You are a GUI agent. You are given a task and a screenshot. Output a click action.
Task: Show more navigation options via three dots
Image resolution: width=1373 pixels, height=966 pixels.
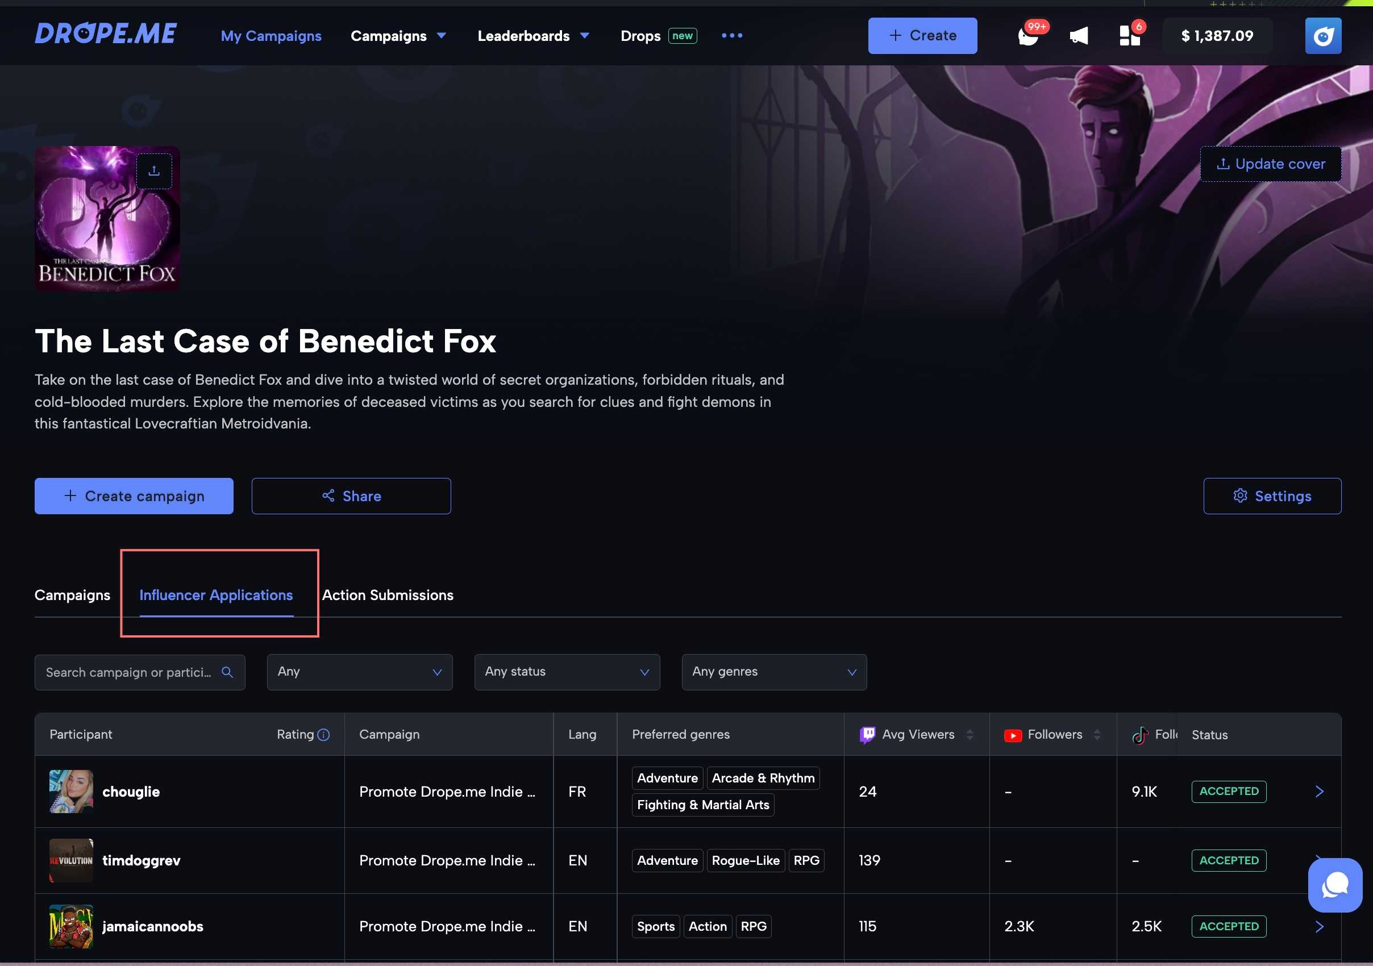(732, 36)
